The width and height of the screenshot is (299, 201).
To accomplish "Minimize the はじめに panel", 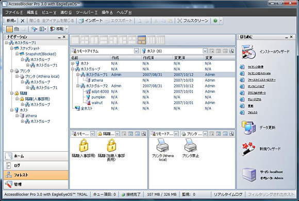I will 287,37.
